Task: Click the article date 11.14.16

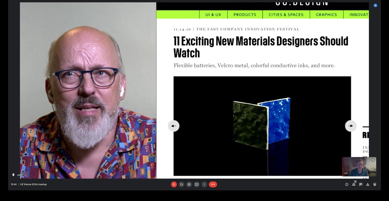Action: [182, 29]
